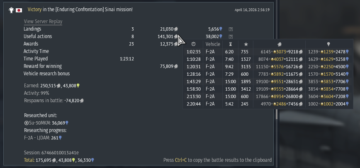Click the Japan flag icon
This screenshot has height=168, width=360.
click(x=19, y=10)
